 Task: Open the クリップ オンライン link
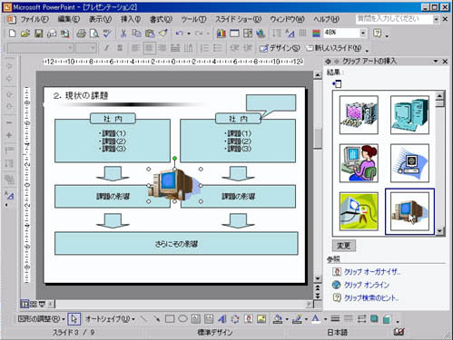367,285
